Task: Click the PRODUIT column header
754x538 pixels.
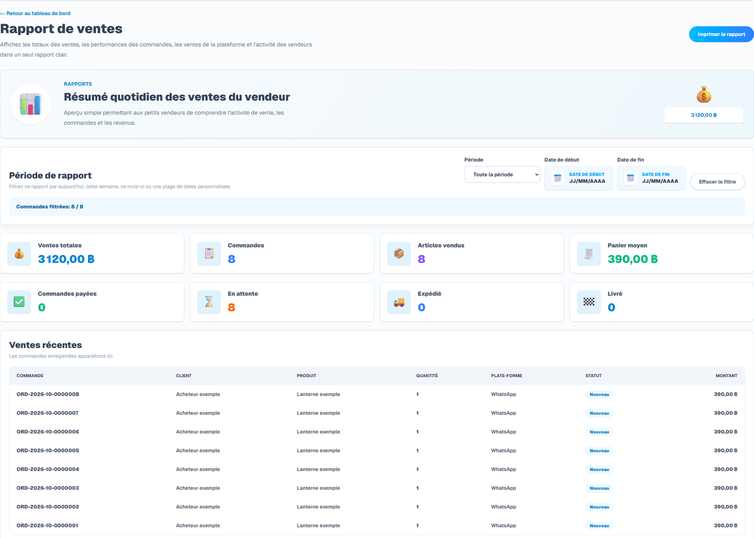Action: [x=306, y=376]
